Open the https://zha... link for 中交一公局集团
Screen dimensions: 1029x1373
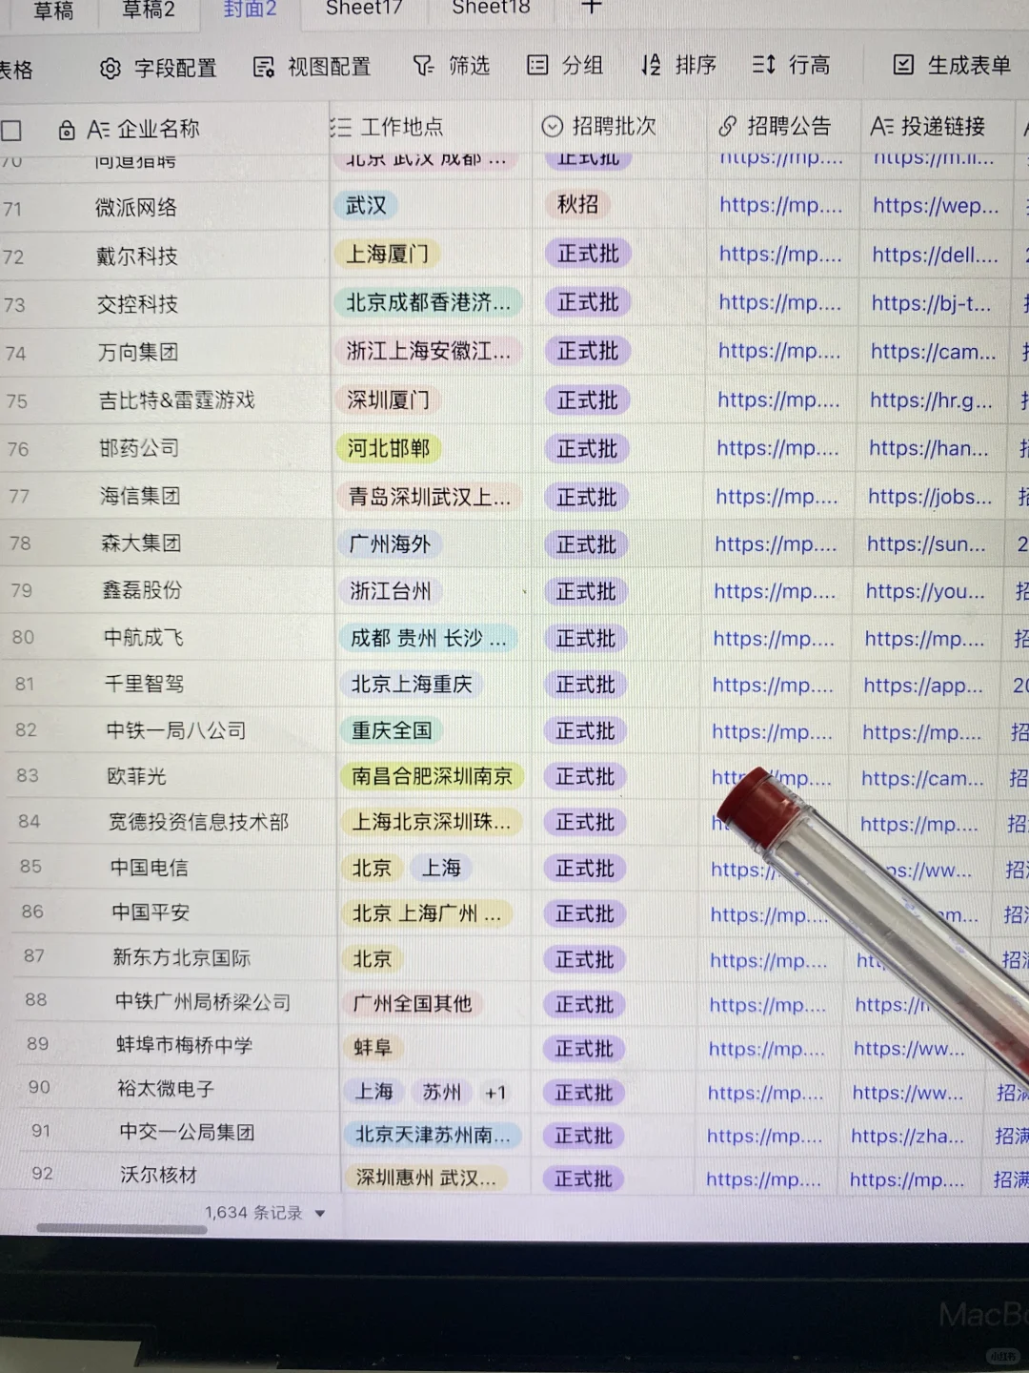[x=907, y=1136]
